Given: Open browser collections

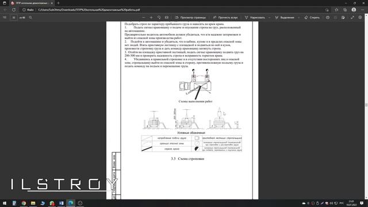Looking at the screenshot, I should pyautogui.click(x=345, y=10).
